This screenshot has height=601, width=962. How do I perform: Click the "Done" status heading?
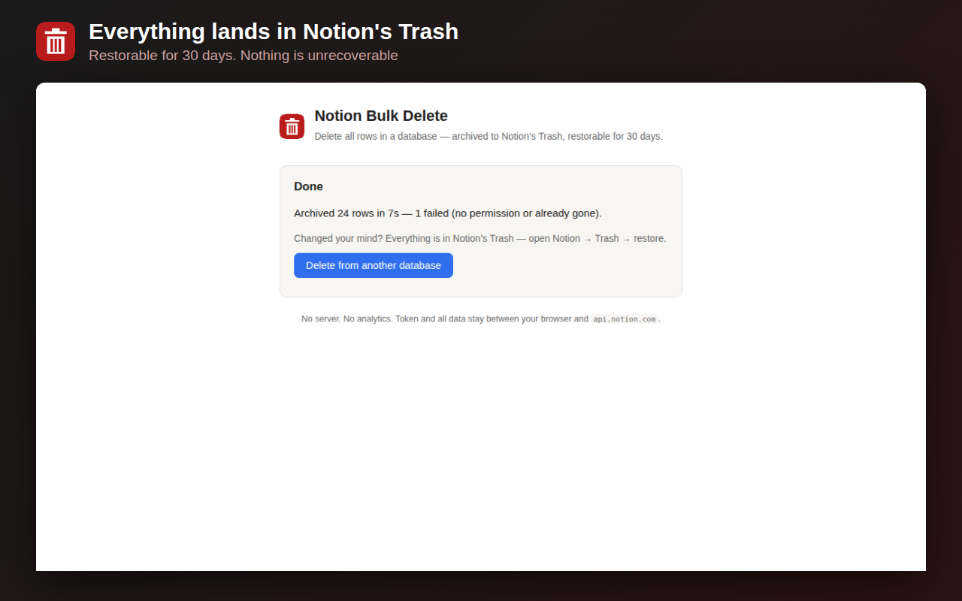[308, 186]
